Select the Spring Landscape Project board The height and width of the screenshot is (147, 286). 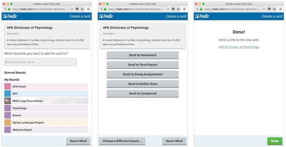click(46, 123)
